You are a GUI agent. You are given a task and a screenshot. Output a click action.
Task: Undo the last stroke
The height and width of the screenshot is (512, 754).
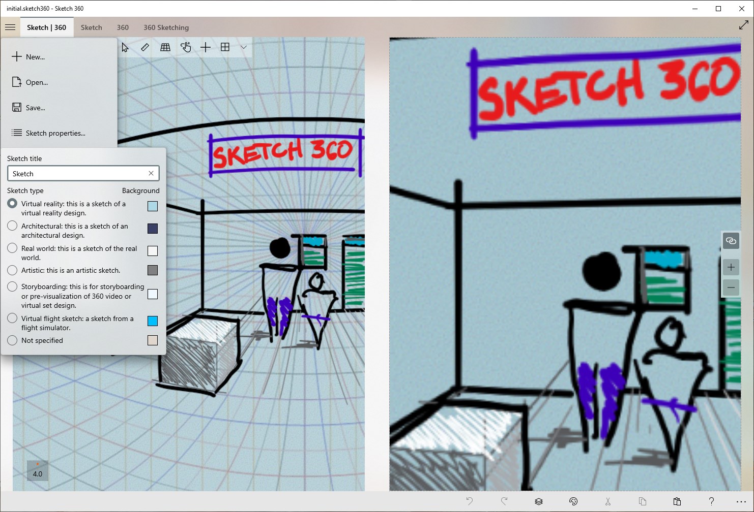(469, 501)
